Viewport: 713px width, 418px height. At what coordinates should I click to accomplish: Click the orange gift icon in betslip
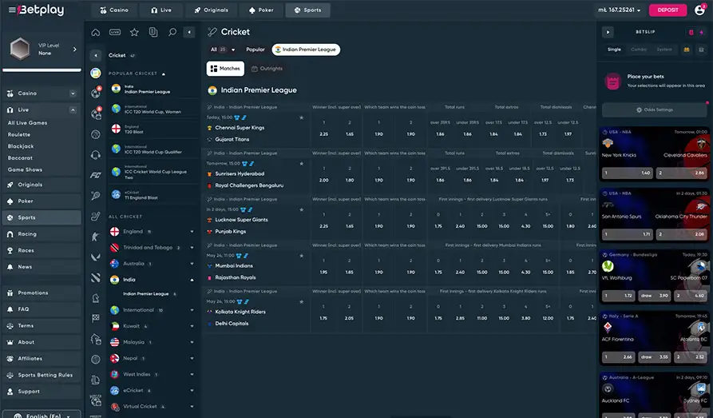point(687,50)
